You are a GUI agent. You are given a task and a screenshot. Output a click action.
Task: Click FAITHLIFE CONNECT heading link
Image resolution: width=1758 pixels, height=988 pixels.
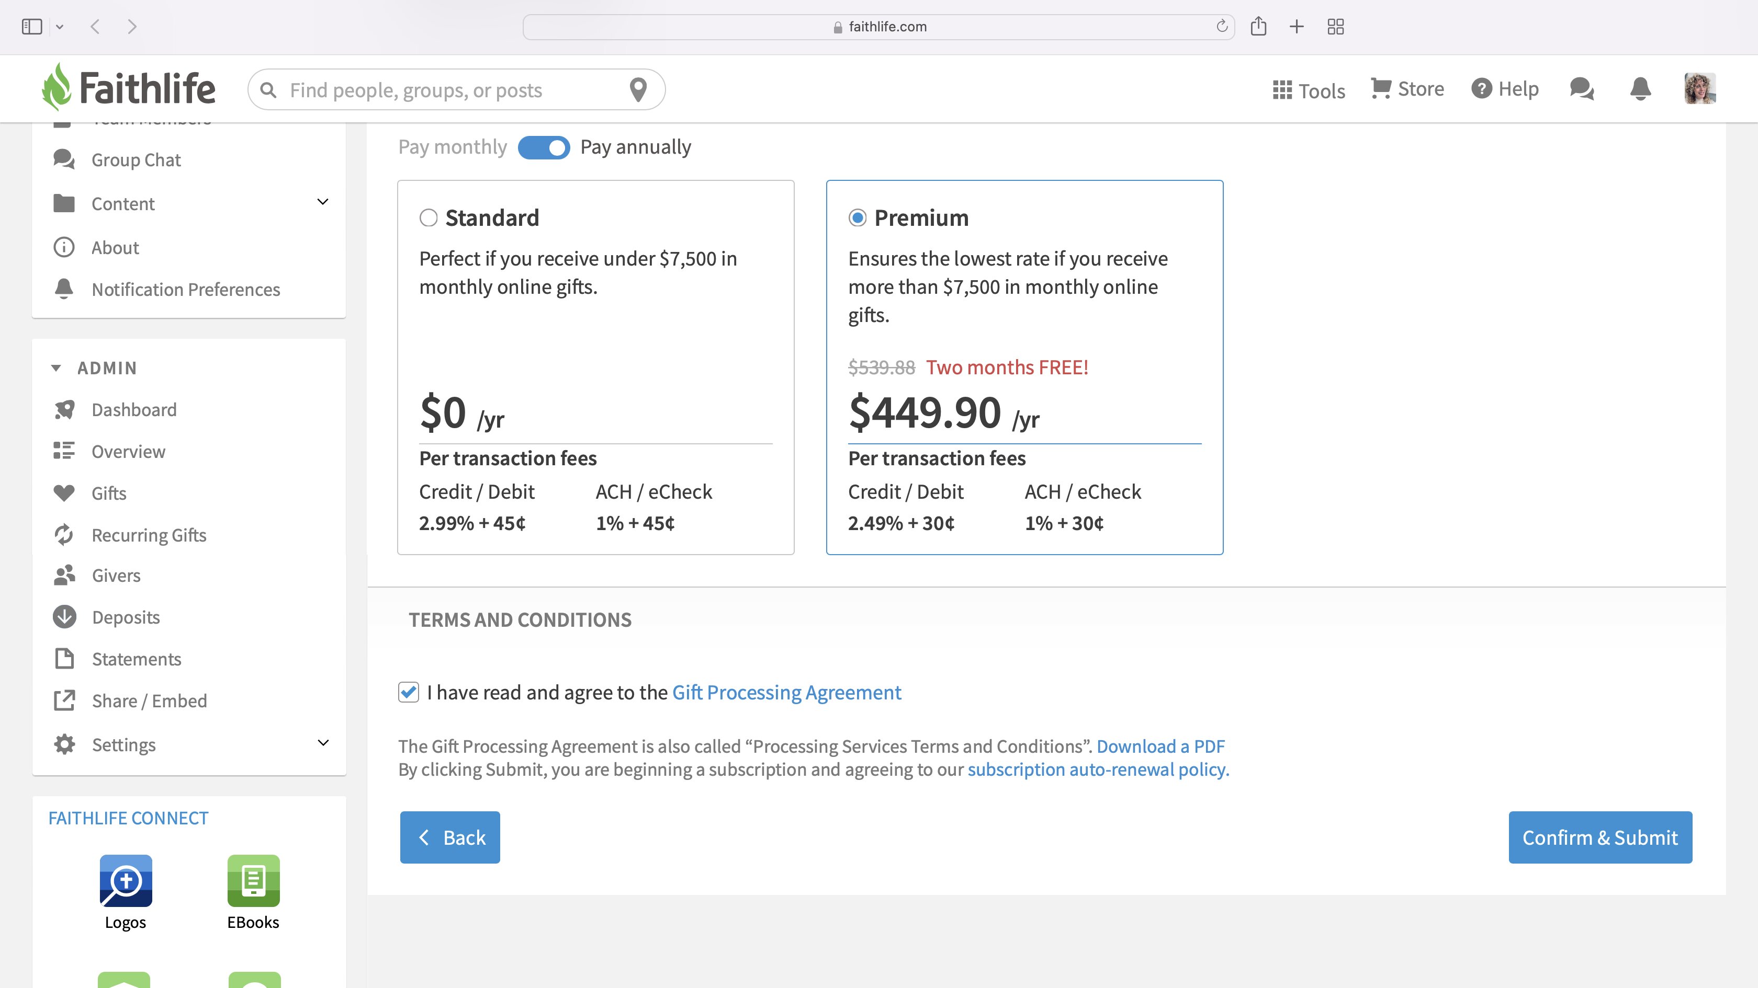coord(128,818)
